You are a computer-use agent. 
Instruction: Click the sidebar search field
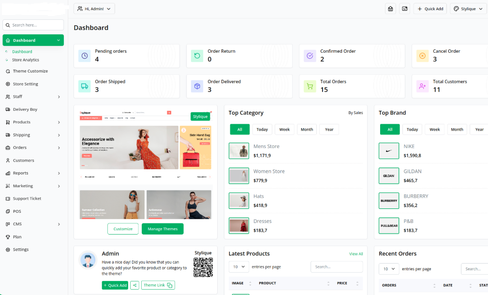pyautogui.click(x=33, y=25)
